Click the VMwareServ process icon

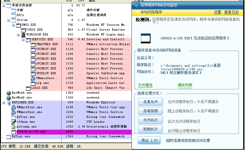[33, 78]
